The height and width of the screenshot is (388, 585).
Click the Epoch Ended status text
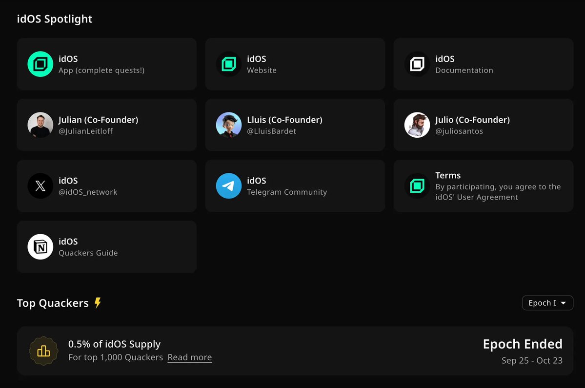tap(523, 344)
